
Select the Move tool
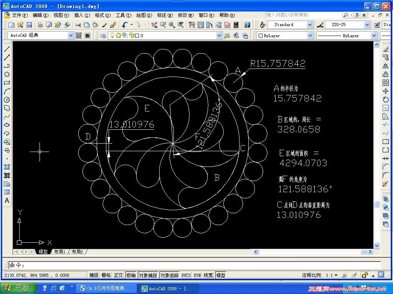(386, 91)
